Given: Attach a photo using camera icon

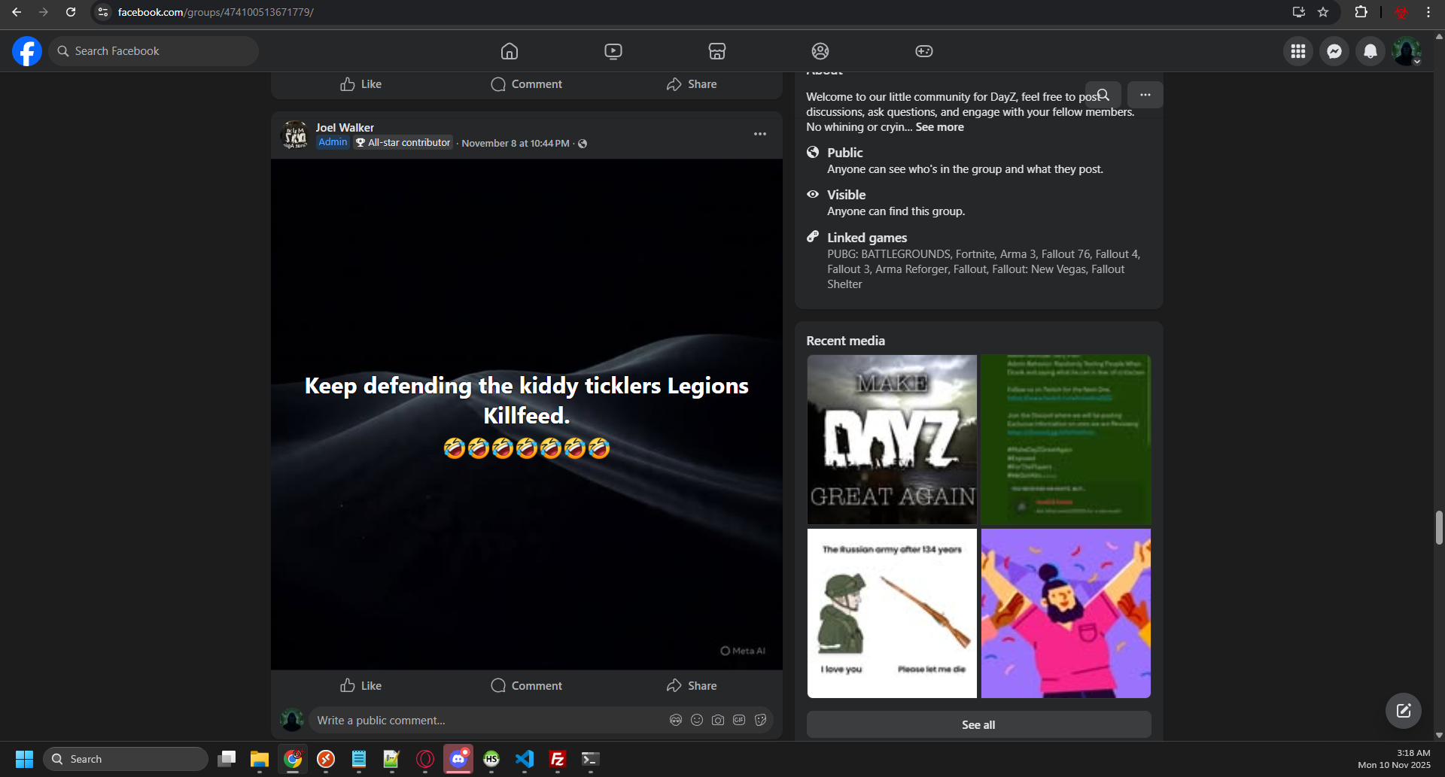Looking at the screenshot, I should 718,720.
